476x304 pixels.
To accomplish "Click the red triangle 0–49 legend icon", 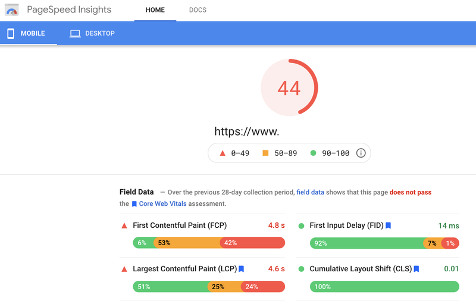I will (x=223, y=153).
